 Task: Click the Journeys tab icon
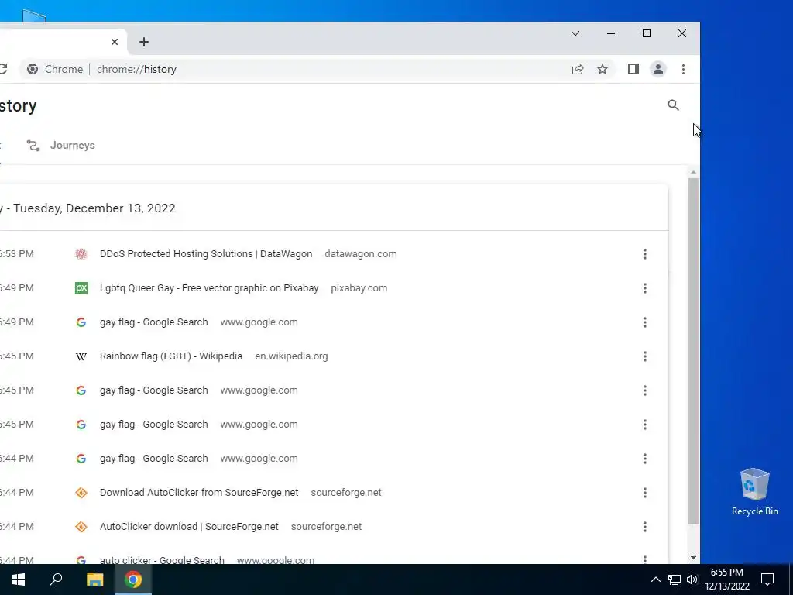[x=33, y=146]
